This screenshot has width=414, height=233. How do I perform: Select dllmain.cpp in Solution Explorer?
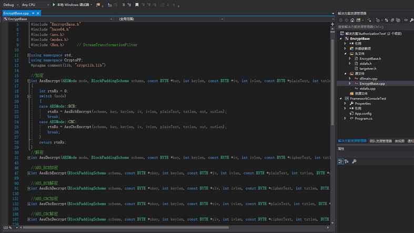[368, 79]
